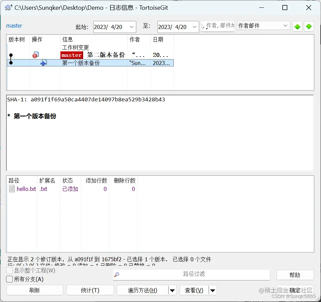Click the magnifier icon in the path filter
Screen dimensions: 321x302
(x=116, y=275)
